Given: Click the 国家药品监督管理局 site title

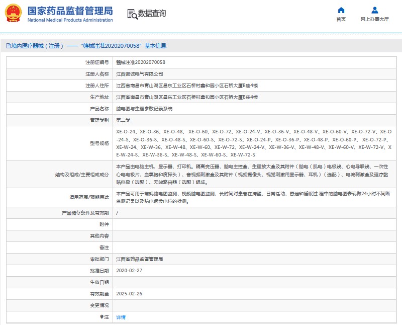Looking at the screenshot, I should coord(70,11).
